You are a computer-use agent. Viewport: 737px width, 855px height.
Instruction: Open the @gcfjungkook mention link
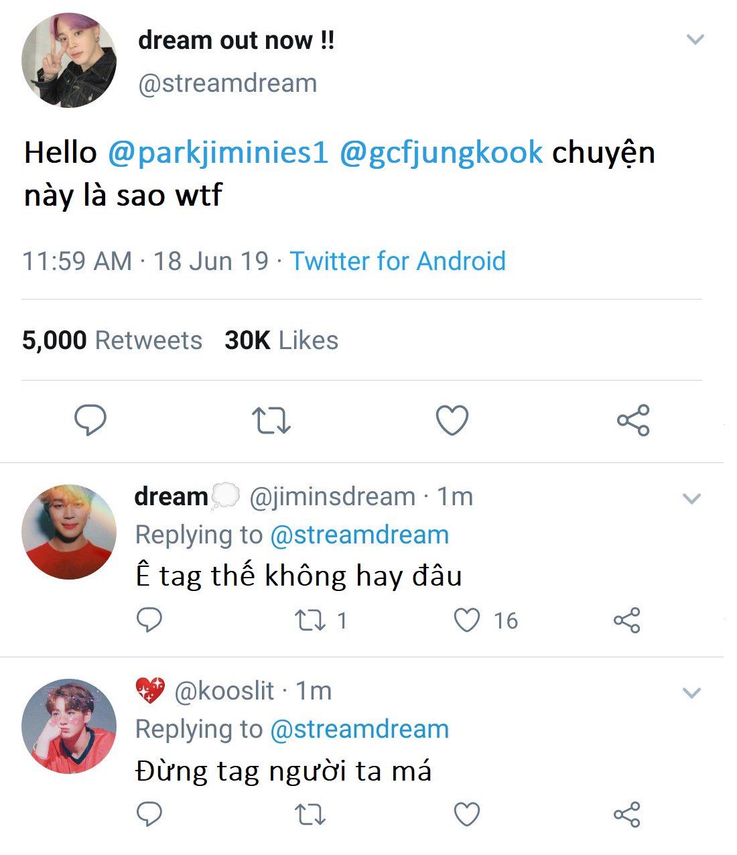(441, 153)
